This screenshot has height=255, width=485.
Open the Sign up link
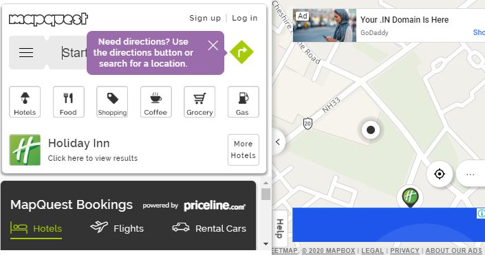click(x=205, y=19)
